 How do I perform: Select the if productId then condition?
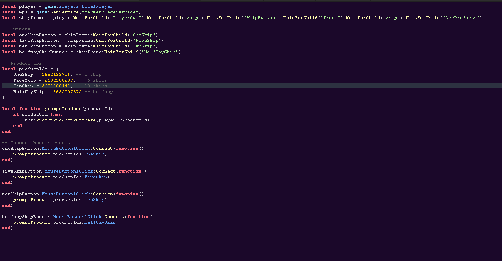37,114
